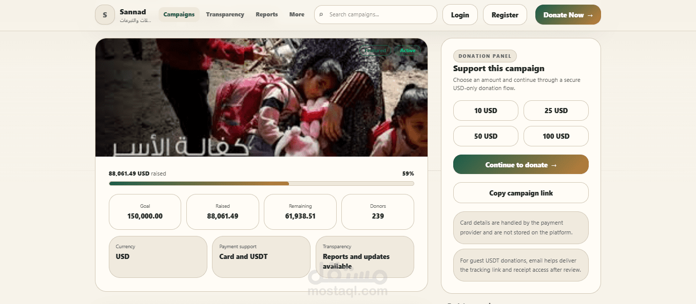
Task: Click the Login button
Action: (x=460, y=15)
